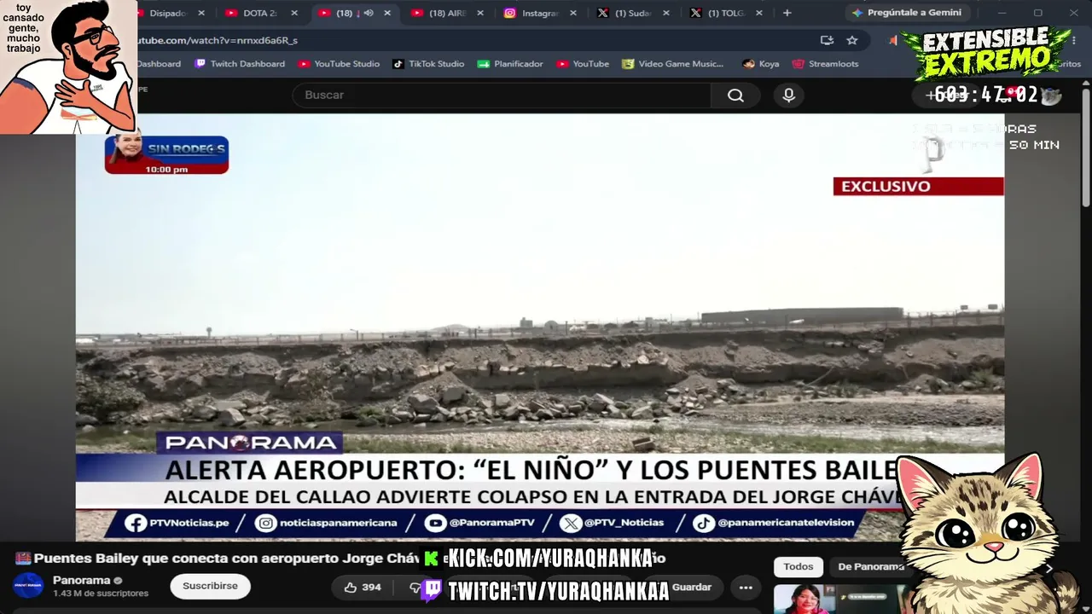
Task: Select the Todos filter chip
Action: (799, 567)
